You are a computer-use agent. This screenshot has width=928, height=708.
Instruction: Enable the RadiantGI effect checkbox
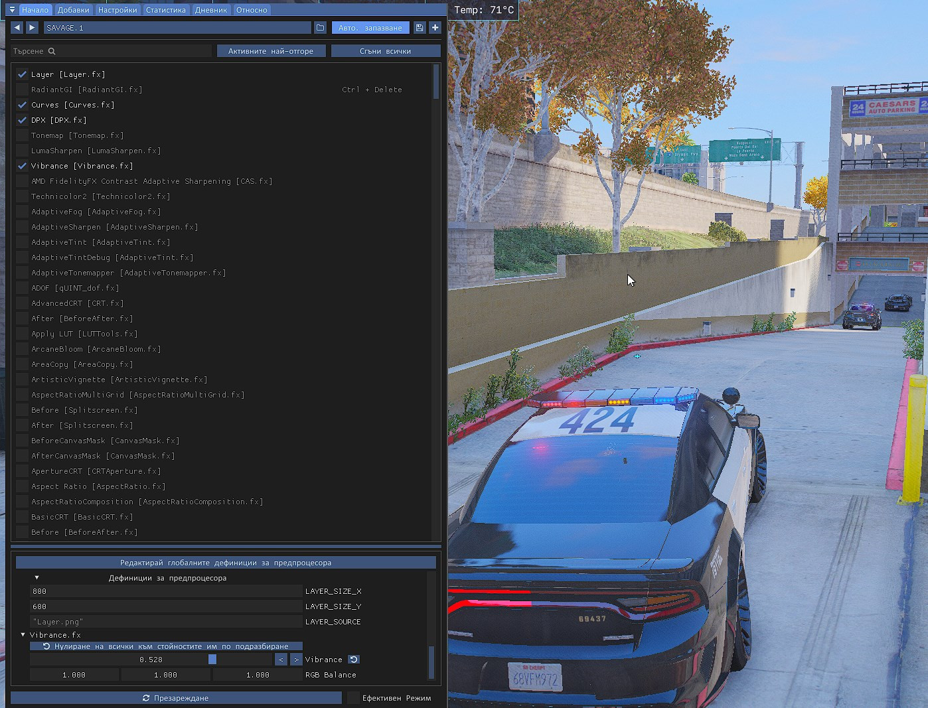tap(22, 90)
